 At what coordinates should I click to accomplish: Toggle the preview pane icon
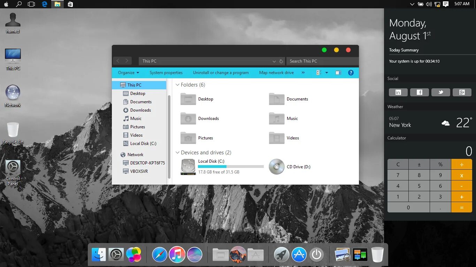pos(338,73)
